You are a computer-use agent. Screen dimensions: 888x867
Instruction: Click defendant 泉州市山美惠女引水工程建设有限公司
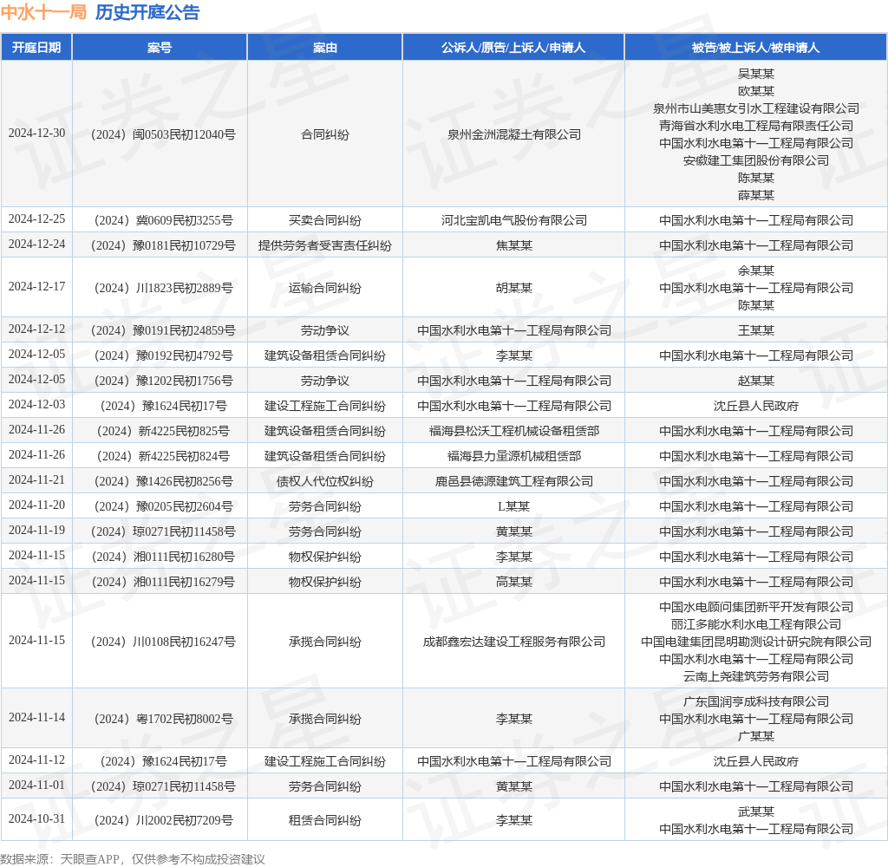click(756, 108)
